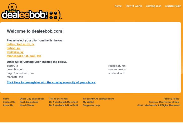Open Frequently Asked Questions link
Image resolution: width=183 pixels, height=137 pixels.
click(x=99, y=99)
